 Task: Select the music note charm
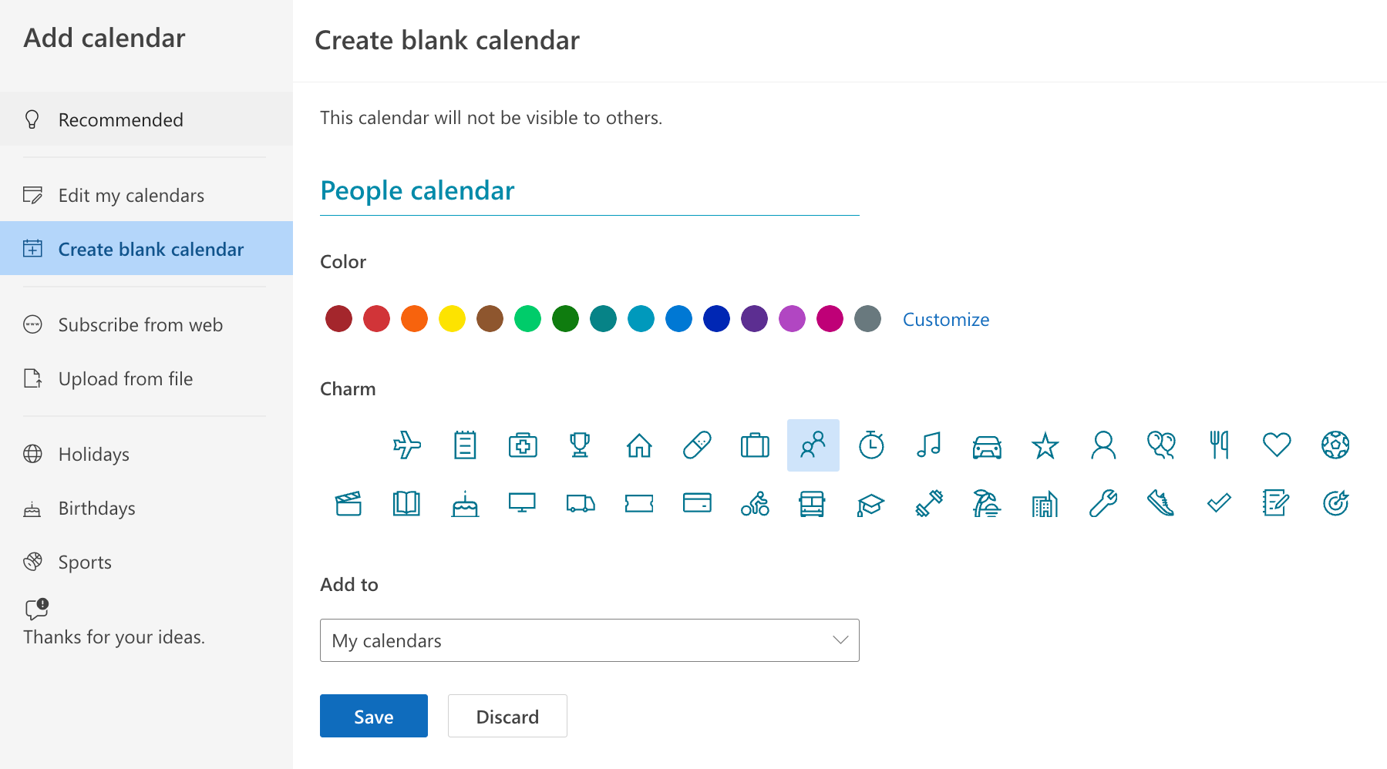(x=929, y=445)
